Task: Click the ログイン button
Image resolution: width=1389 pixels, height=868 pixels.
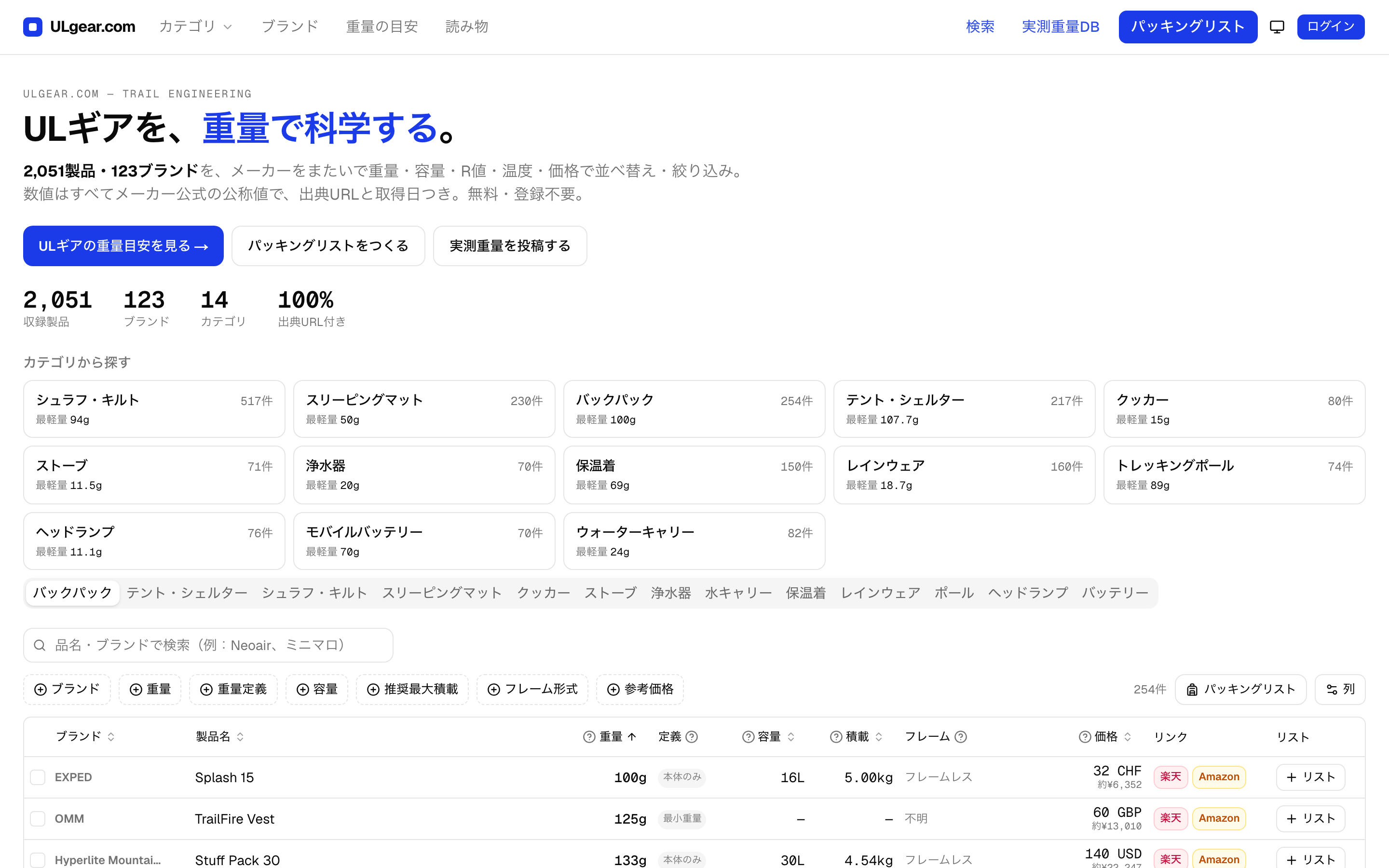Action: pyautogui.click(x=1331, y=27)
